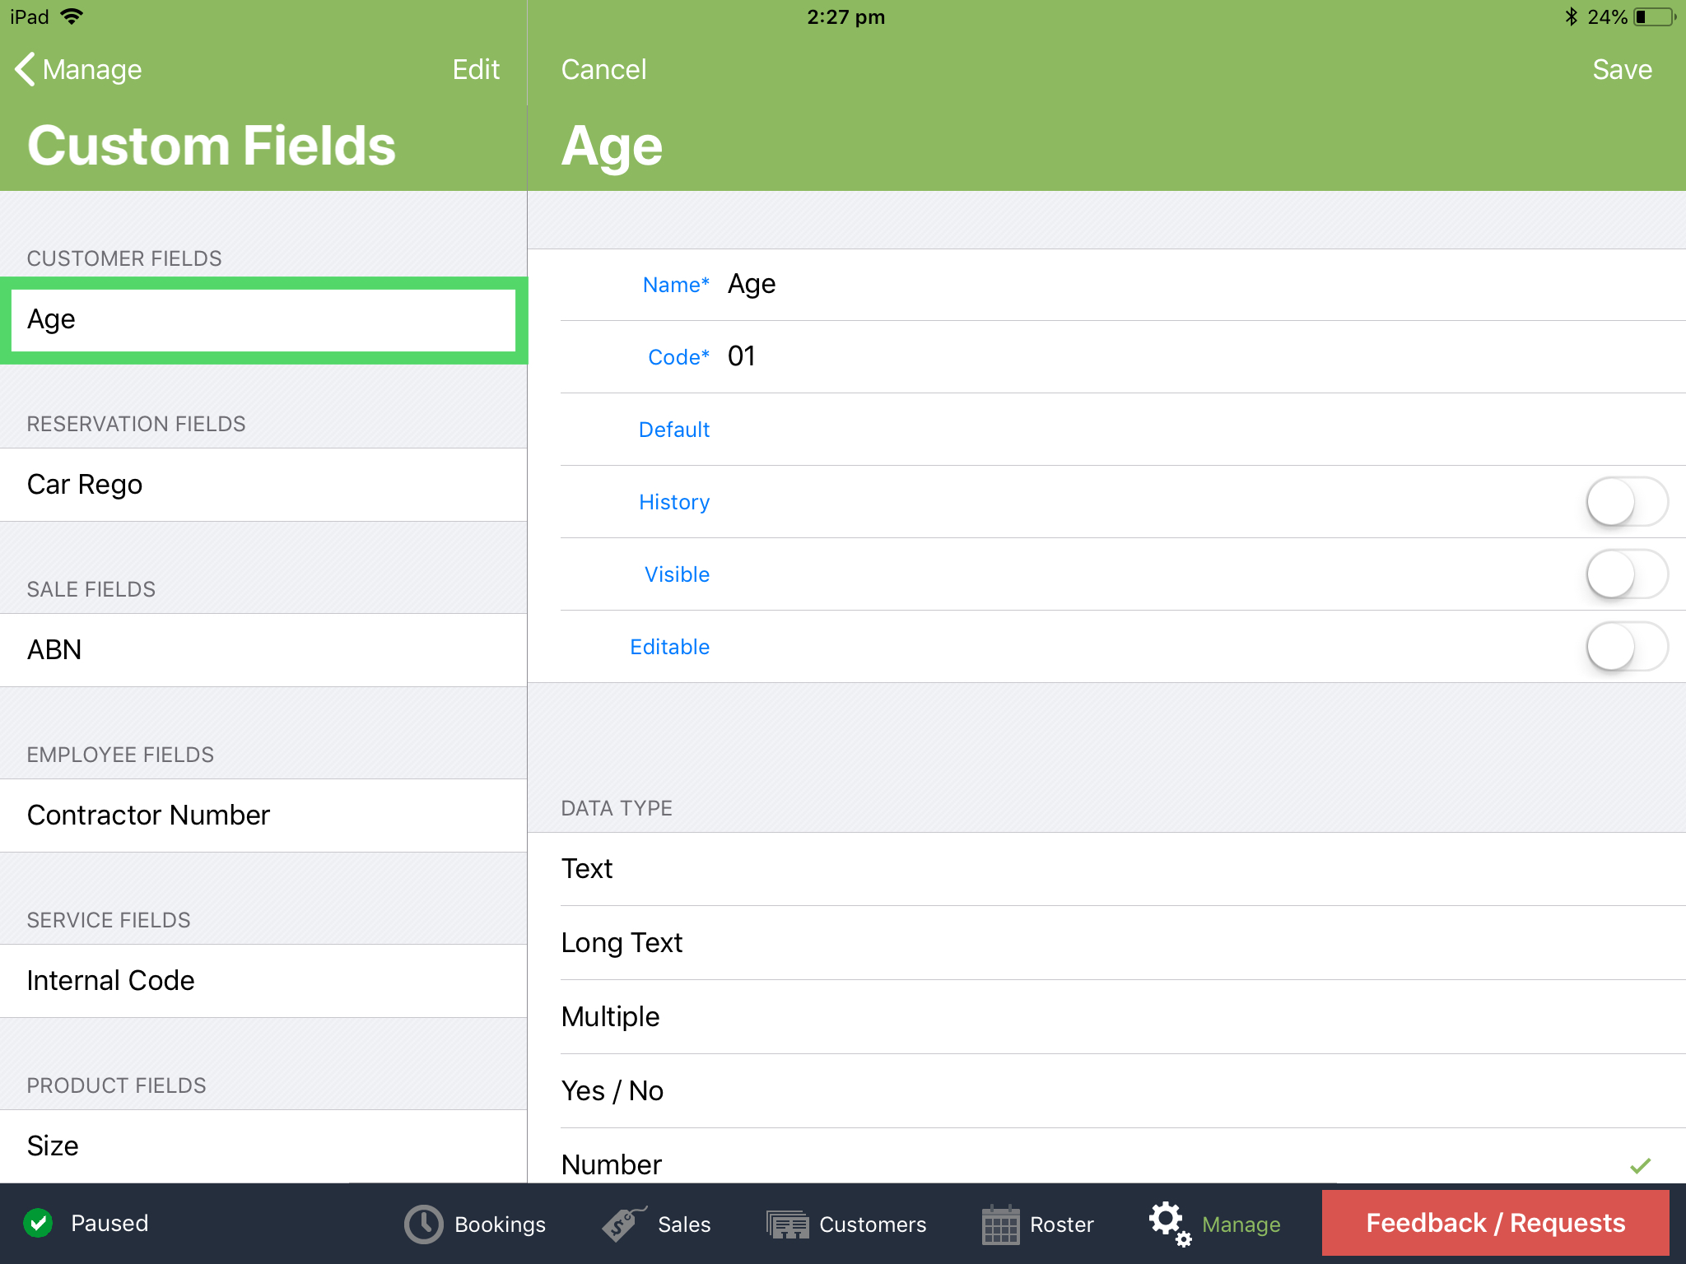
Task: Switch to the Sales tab label
Action: (x=683, y=1224)
